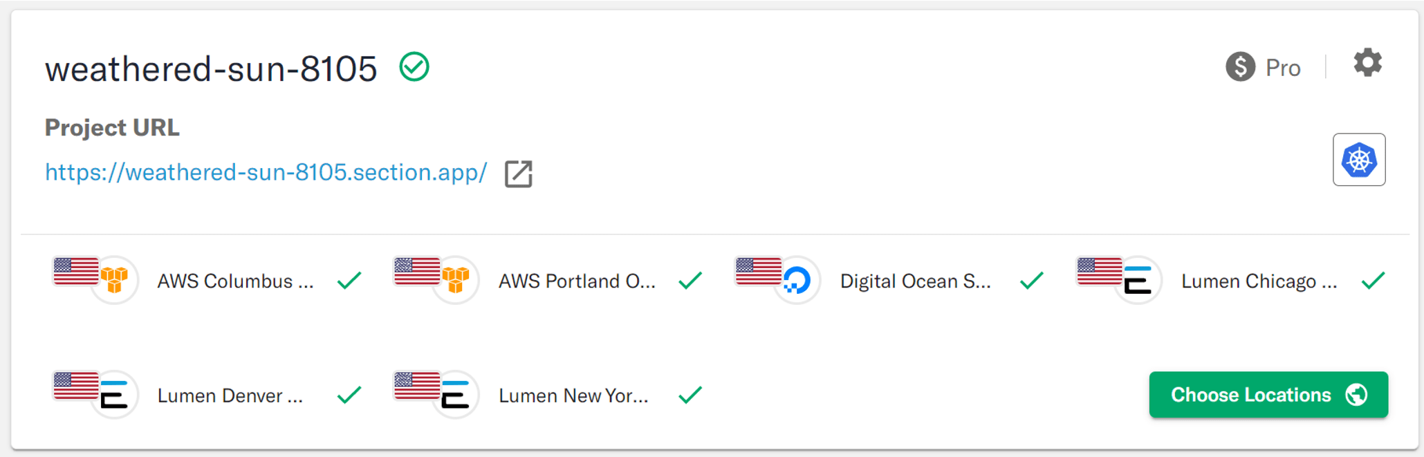Click the dollar sign Pro plan icon
This screenshot has height=457, width=1424.
click(x=1240, y=67)
